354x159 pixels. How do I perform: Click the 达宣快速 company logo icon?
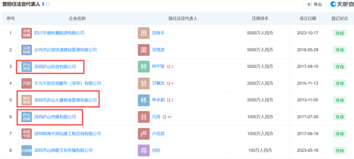[x=27, y=50]
